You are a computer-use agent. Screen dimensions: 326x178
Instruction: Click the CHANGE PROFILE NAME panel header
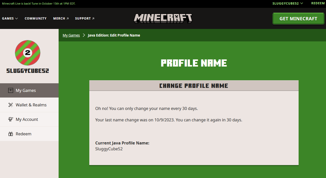pyautogui.click(x=194, y=86)
